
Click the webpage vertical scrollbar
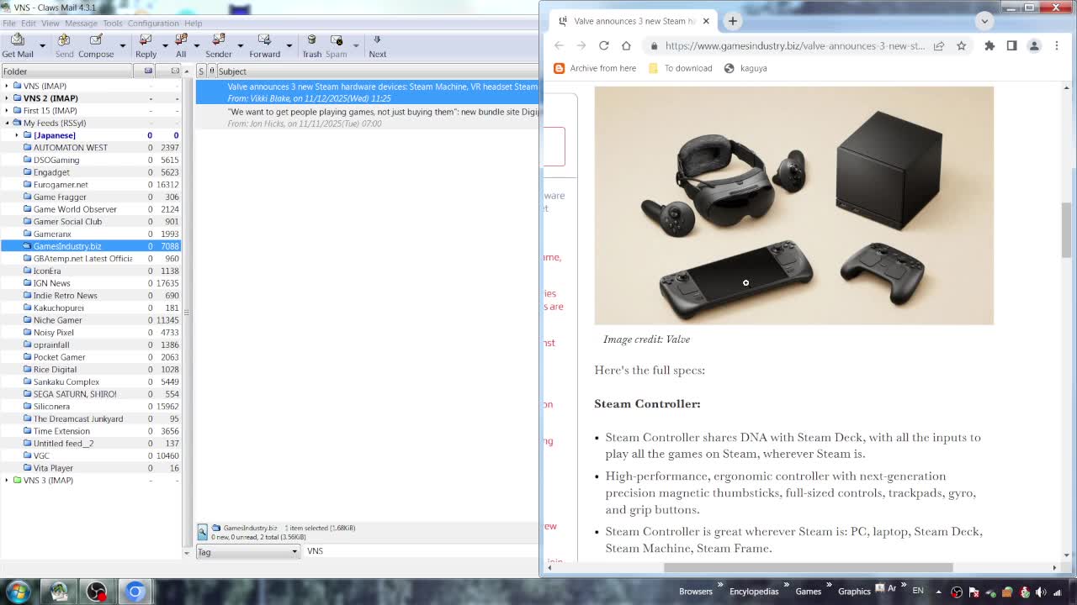point(1067,218)
